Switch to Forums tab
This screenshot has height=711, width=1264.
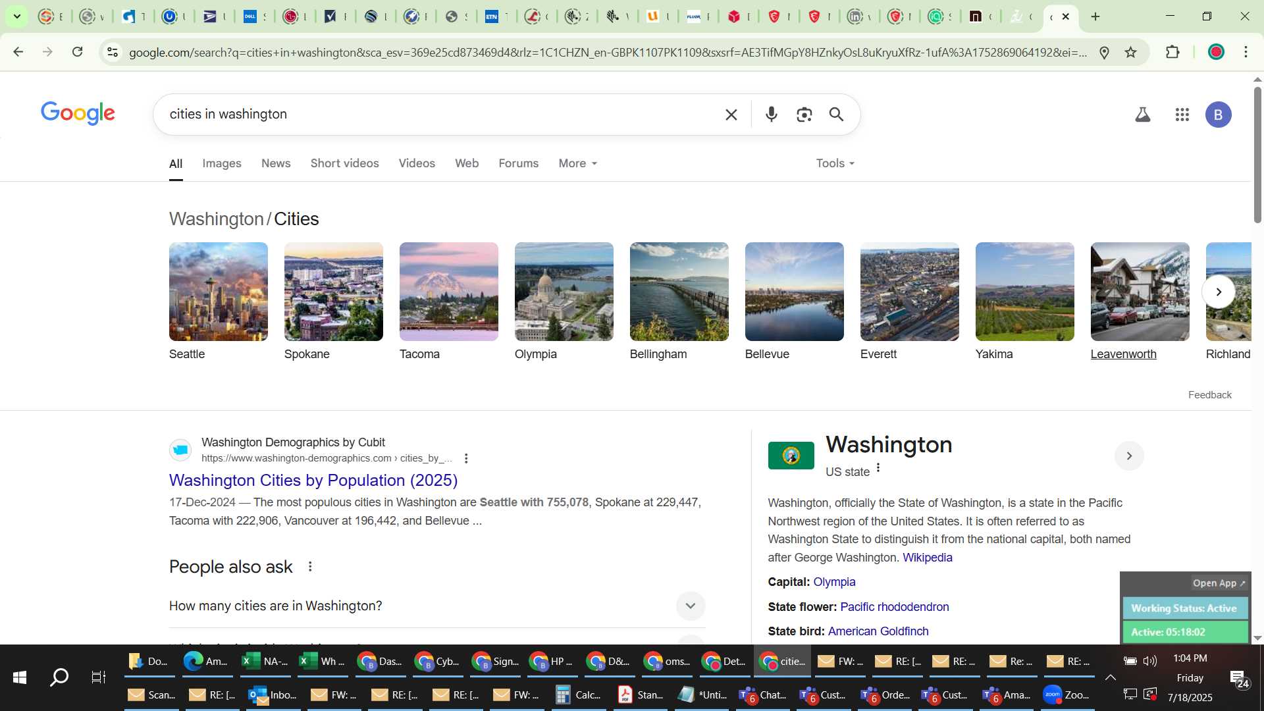pos(518,163)
